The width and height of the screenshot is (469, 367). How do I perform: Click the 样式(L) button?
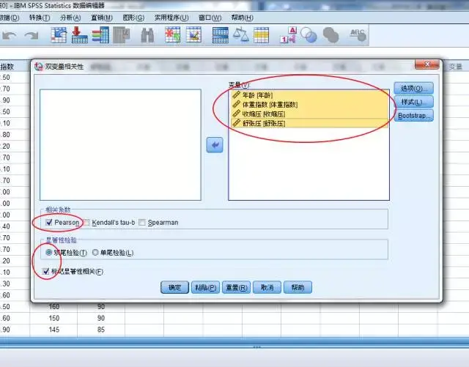click(413, 102)
